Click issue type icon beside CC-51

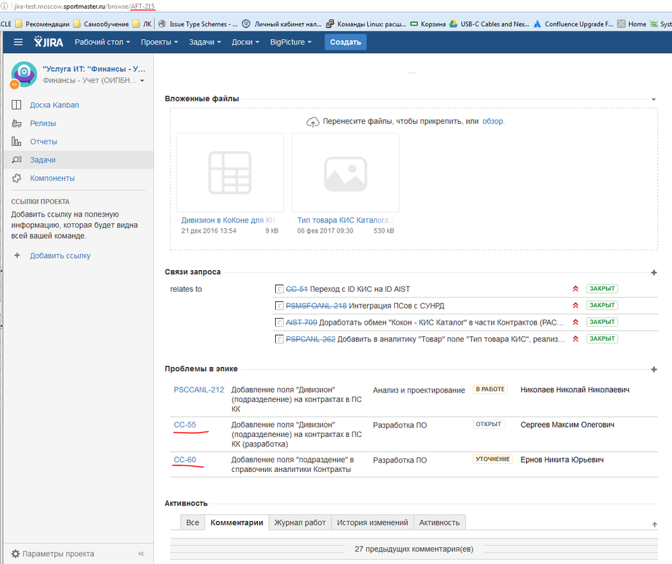click(279, 289)
